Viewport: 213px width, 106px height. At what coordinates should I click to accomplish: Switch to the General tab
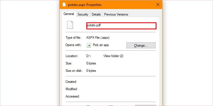pyautogui.click(x=69, y=14)
